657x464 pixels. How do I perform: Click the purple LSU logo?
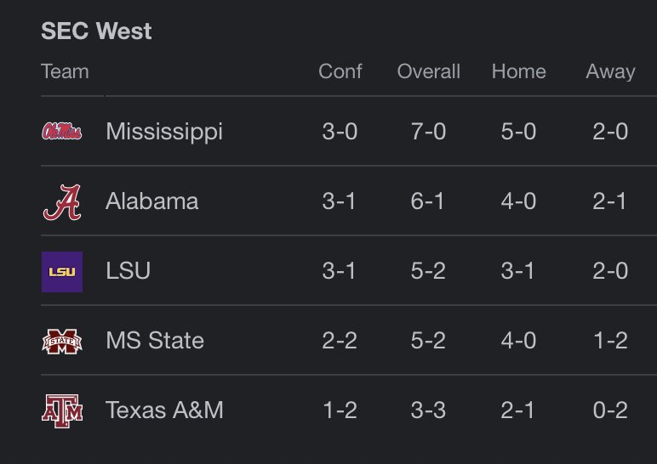click(x=62, y=272)
